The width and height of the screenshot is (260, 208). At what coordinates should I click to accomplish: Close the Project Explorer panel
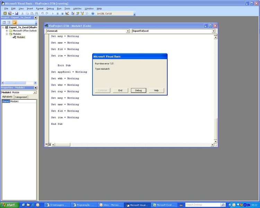point(35,18)
